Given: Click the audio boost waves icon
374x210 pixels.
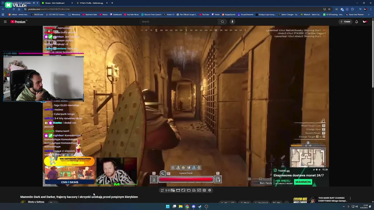Looking at the screenshot, I should [167, 190].
